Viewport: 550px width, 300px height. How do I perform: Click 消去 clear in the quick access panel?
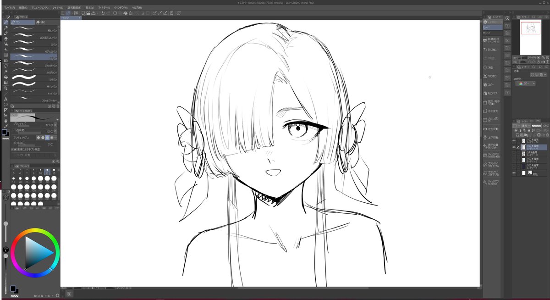[493, 67]
